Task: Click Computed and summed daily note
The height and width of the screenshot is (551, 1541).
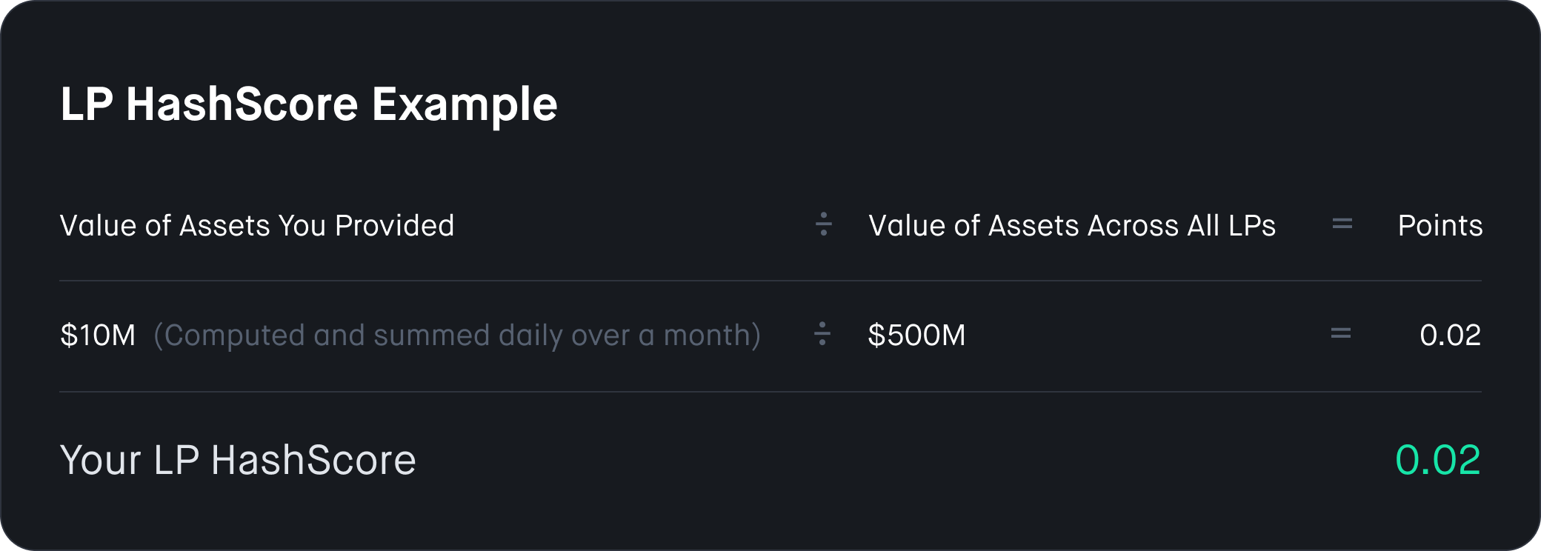Action: [457, 335]
